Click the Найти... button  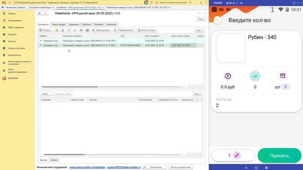[x=46, y=94]
